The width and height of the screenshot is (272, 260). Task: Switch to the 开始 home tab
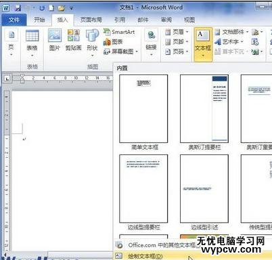[x=39, y=20]
